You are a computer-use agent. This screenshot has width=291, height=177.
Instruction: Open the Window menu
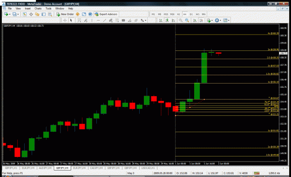[60, 8]
